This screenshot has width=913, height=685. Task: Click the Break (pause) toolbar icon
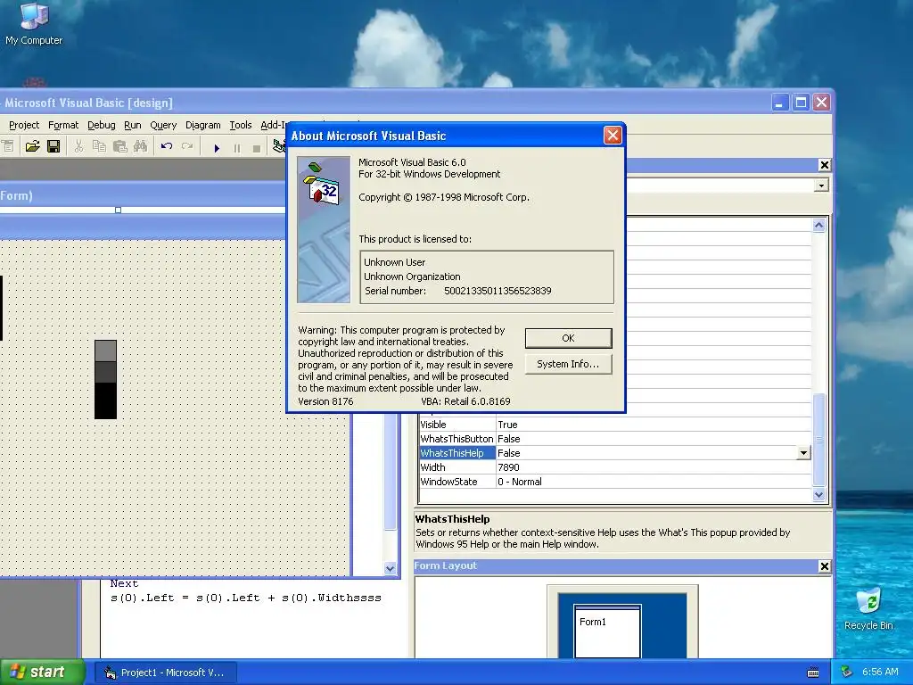pyautogui.click(x=237, y=148)
